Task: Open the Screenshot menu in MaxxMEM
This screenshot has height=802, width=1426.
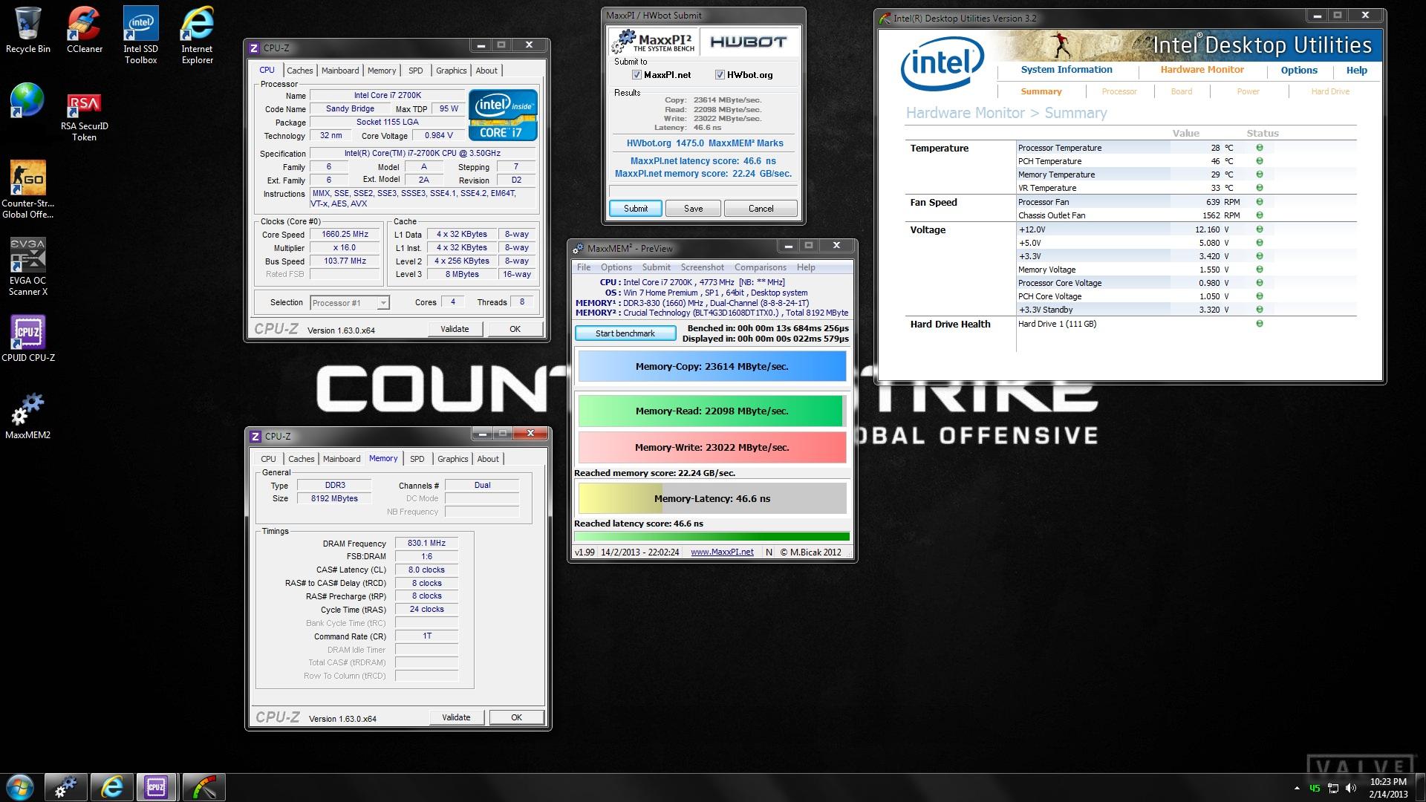Action: coord(702,267)
